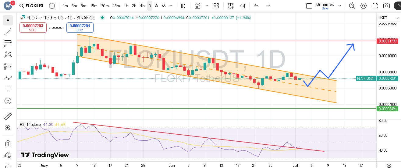Select the forecasting and measurement position tool
Image resolution: width=401 pixels, height=168 pixels.
(8, 66)
